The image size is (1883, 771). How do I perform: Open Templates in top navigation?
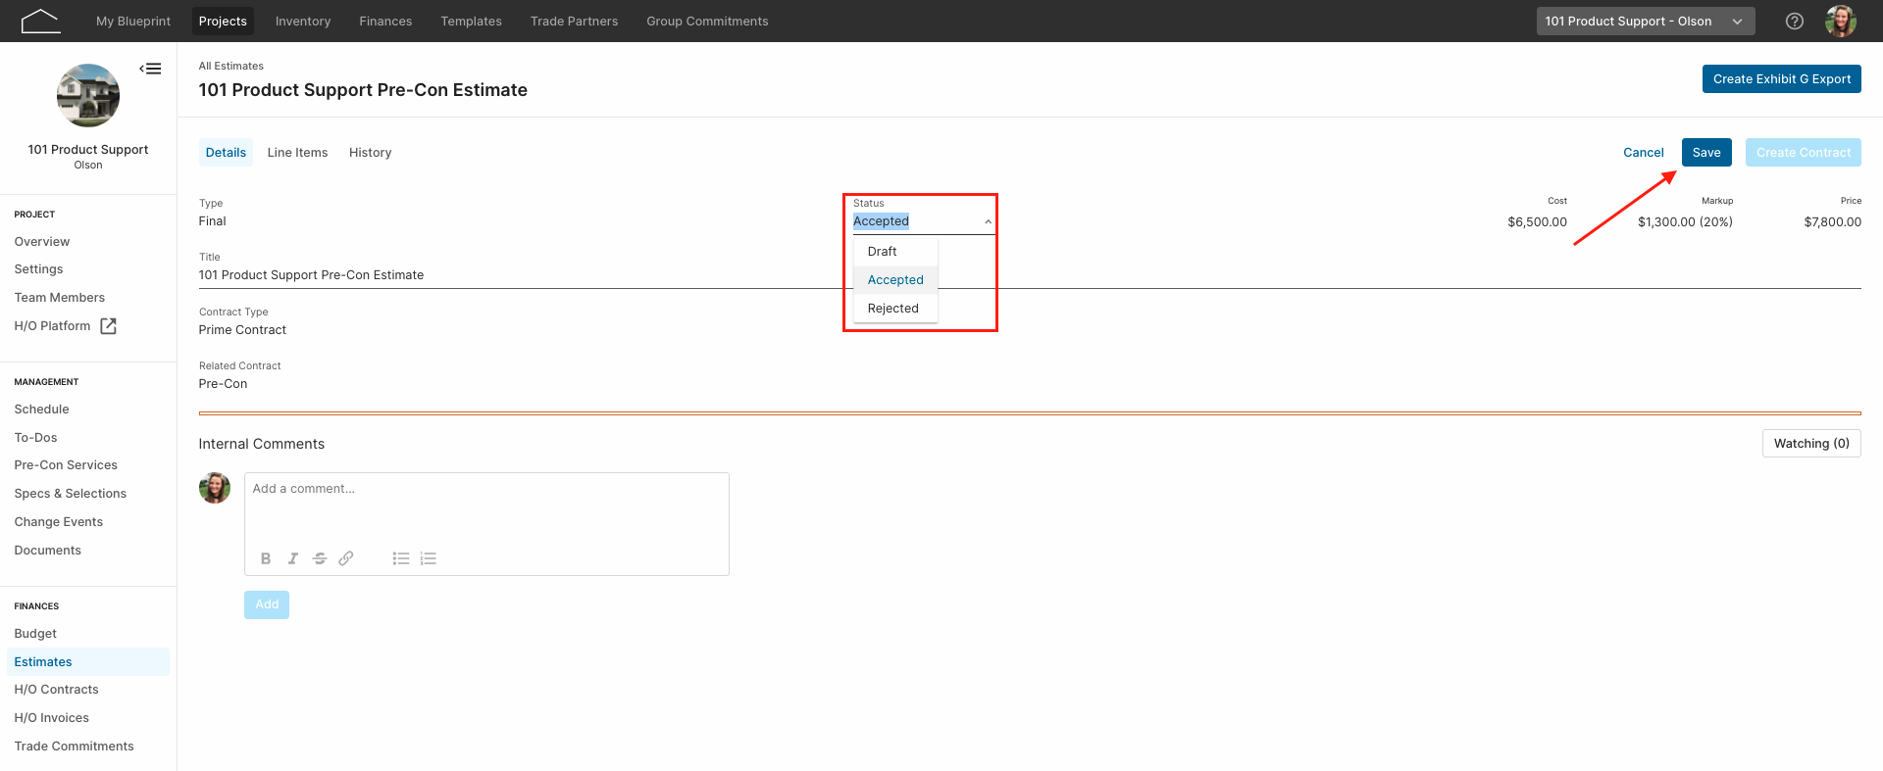[471, 21]
